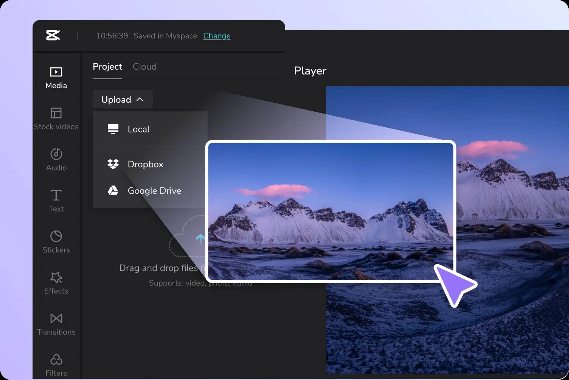
Task: Open the Transitions panel
Action: coord(56,324)
